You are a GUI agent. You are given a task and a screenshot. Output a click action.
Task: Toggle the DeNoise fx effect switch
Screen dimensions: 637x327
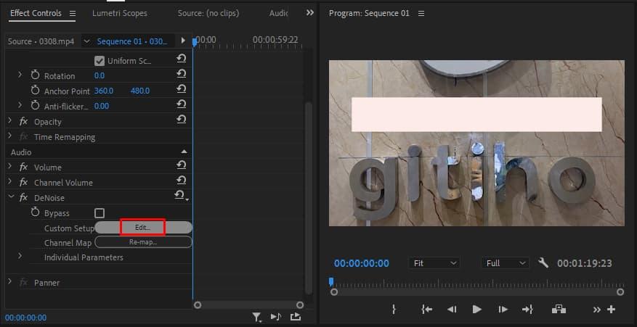[x=23, y=198]
